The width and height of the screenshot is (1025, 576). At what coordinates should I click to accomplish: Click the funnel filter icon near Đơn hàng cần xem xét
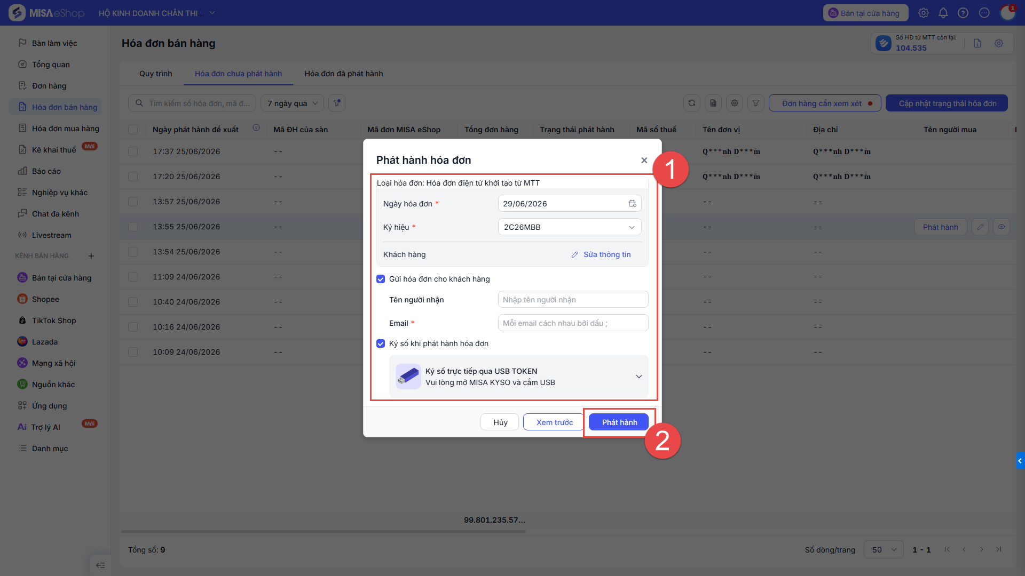[x=756, y=103]
